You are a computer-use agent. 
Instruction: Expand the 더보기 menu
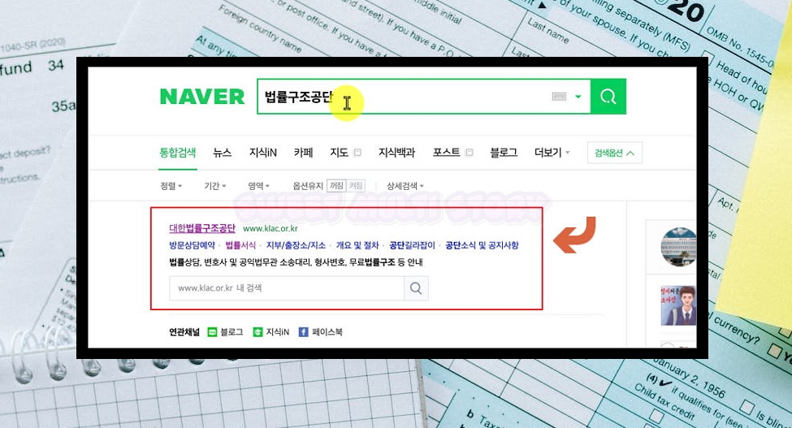coord(552,153)
